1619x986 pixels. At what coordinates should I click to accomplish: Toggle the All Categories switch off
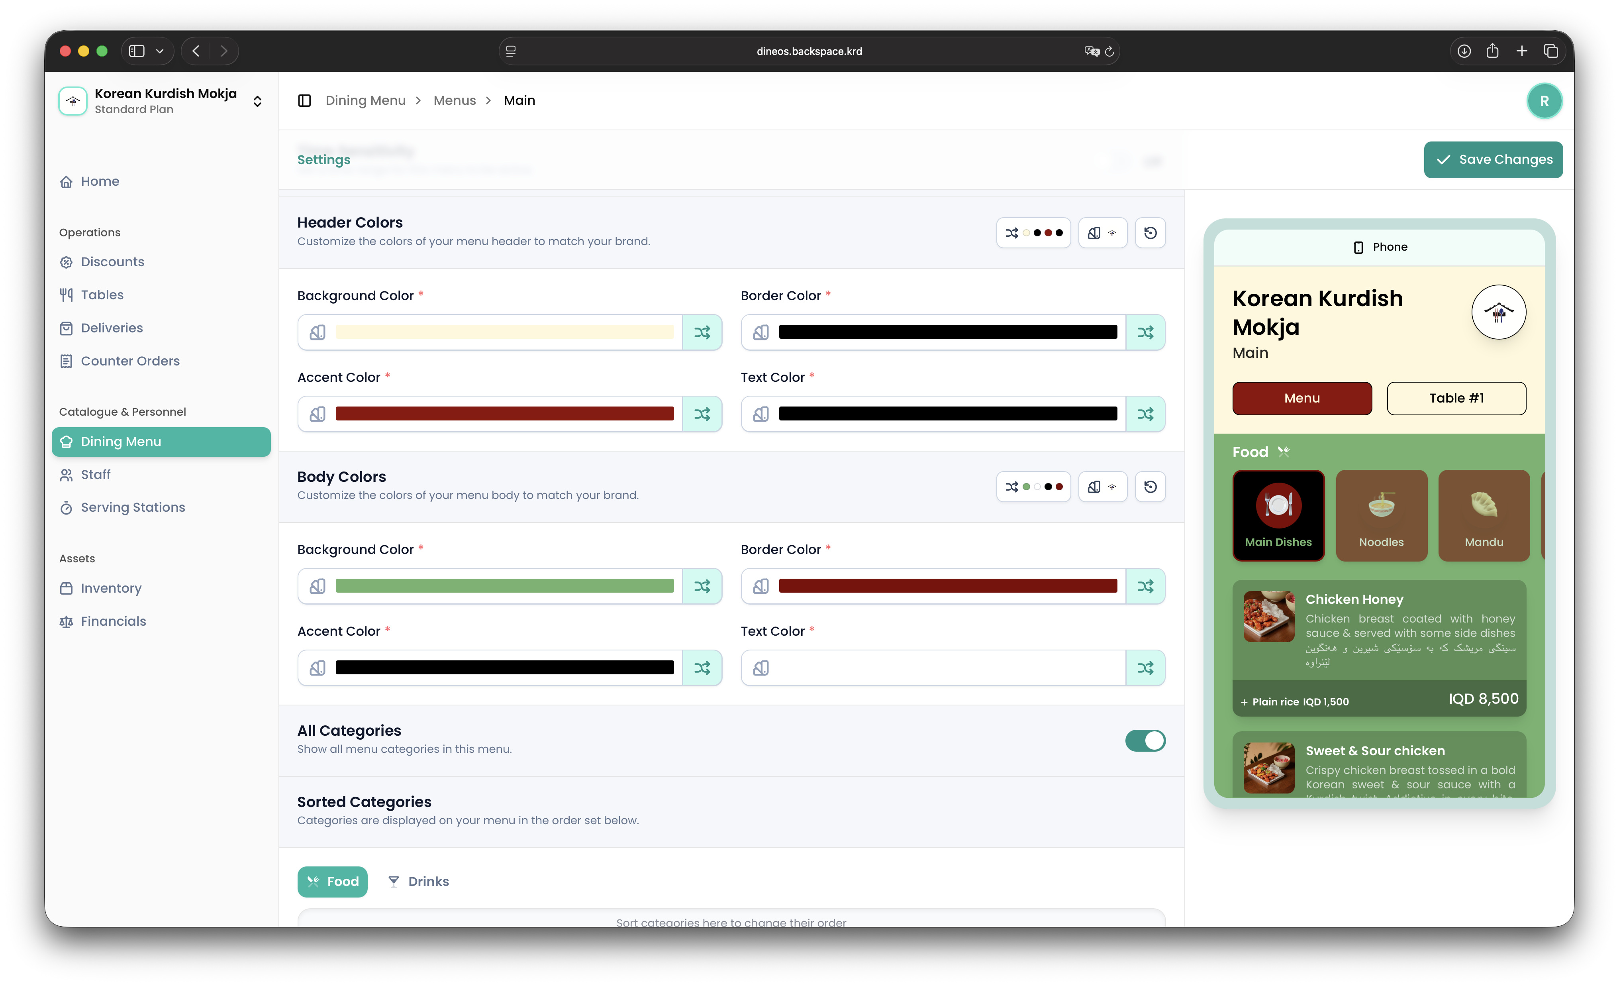1145,741
